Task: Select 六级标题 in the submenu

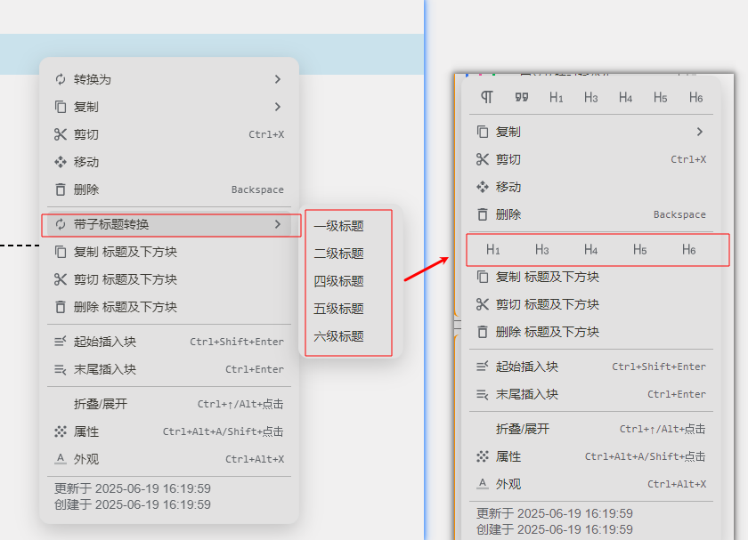Action: pyautogui.click(x=349, y=336)
